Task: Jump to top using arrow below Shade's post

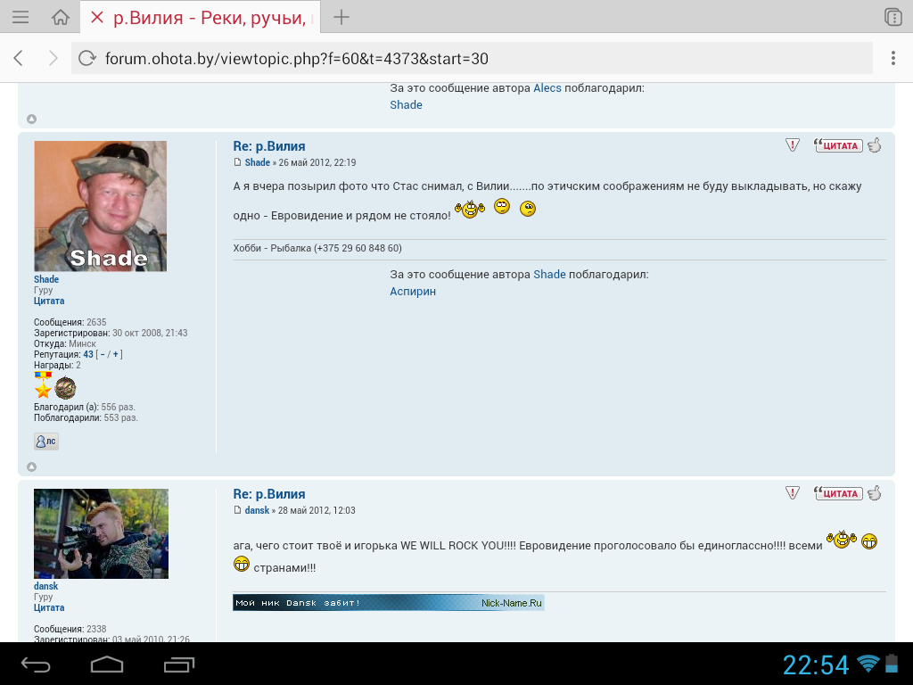Action: tap(31, 466)
